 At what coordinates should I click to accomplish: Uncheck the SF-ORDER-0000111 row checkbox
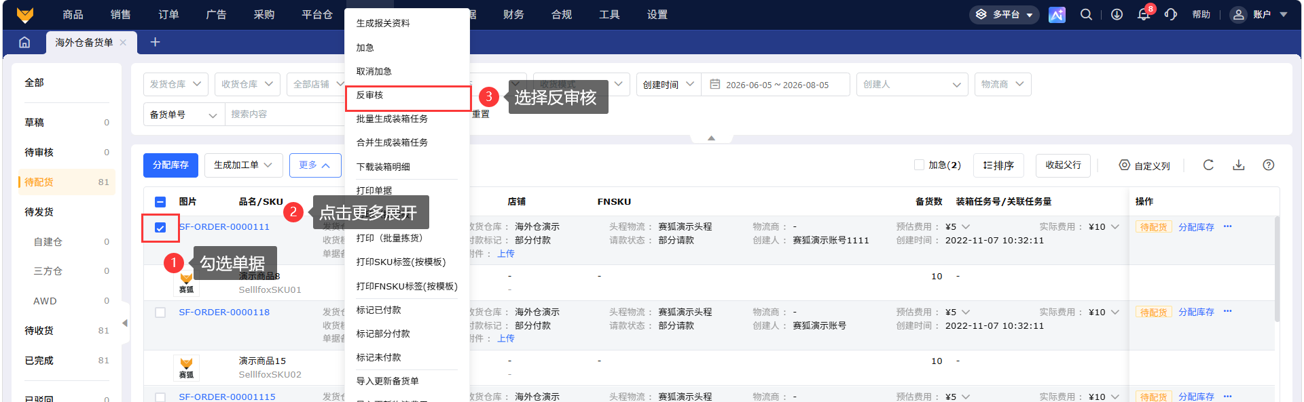(x=160, y=228)
